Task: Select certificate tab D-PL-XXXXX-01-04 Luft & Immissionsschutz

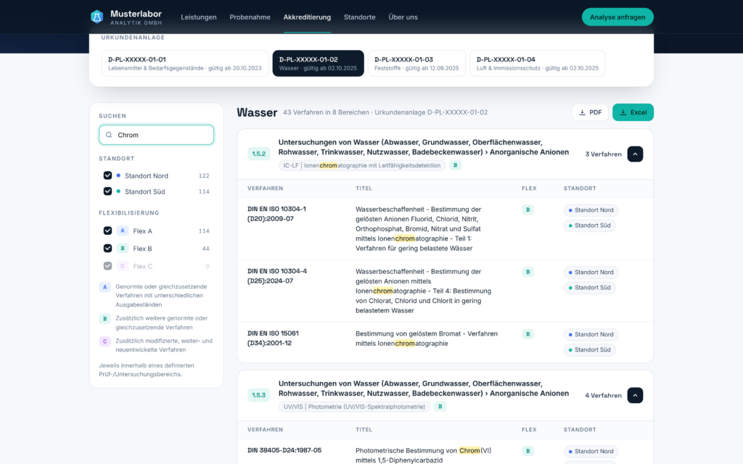Action: [538, 64]
